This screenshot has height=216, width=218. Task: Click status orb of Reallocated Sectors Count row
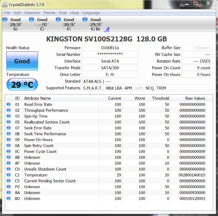click(x=9, y=122)
